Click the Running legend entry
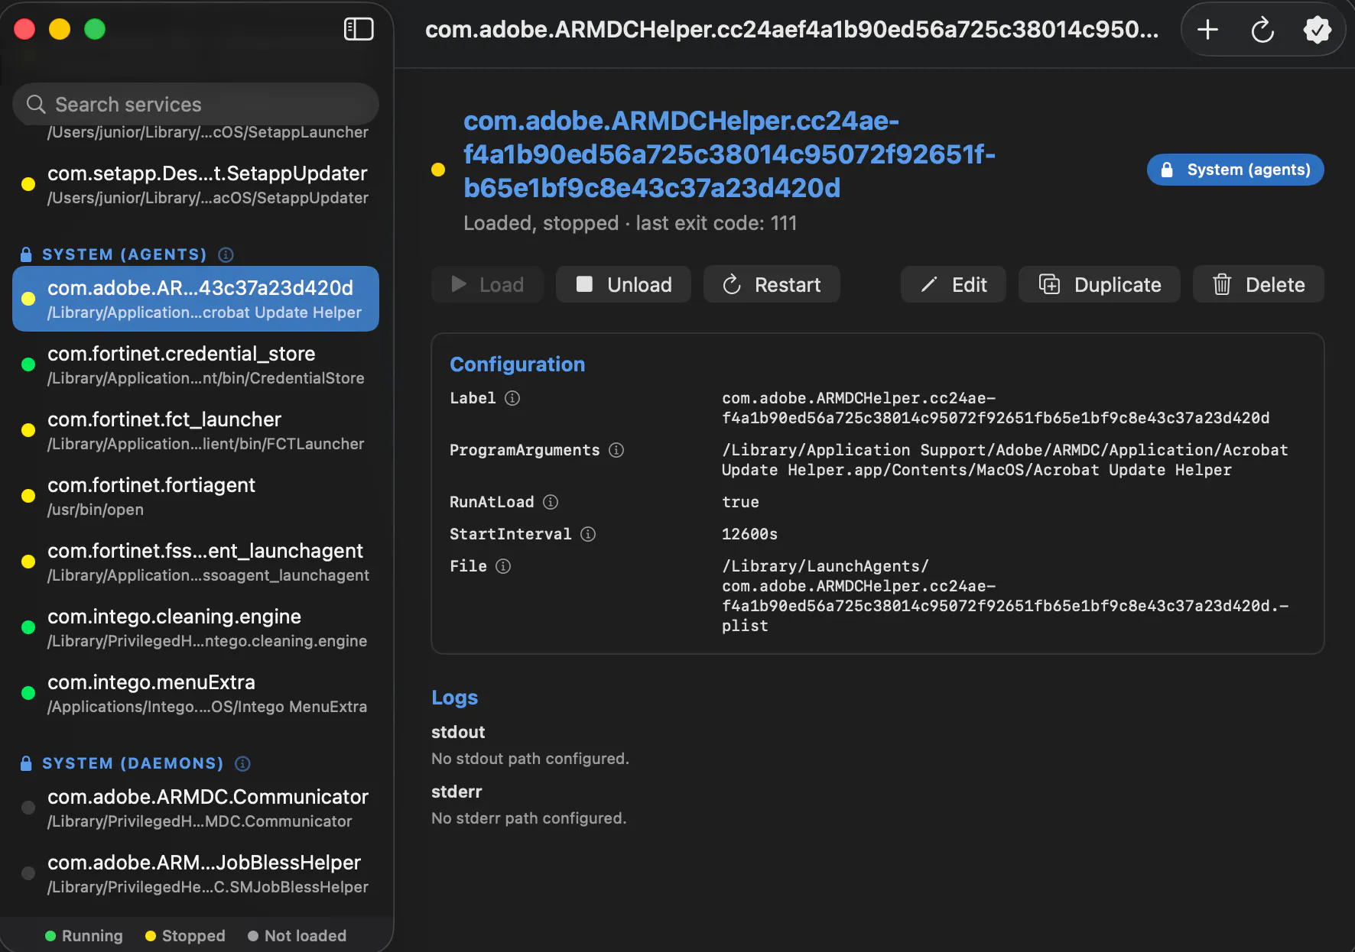The width and height of the screenshot is (1355, 952). (x=84, y=936)
